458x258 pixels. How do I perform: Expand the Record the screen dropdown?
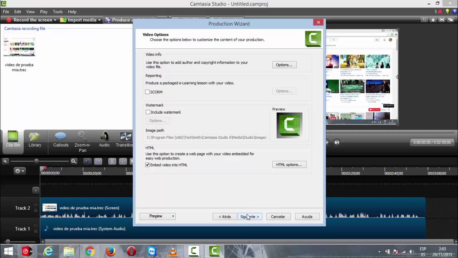coord(55,20)
